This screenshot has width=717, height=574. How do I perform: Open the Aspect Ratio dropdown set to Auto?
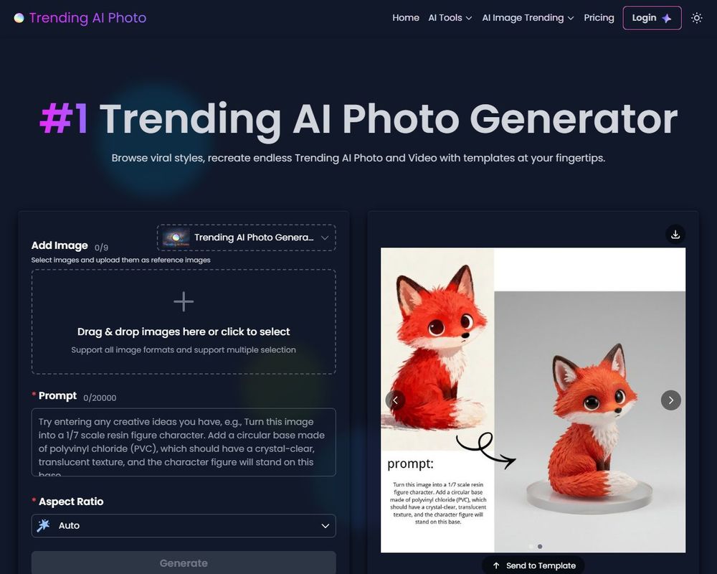(x=184, y=526)
